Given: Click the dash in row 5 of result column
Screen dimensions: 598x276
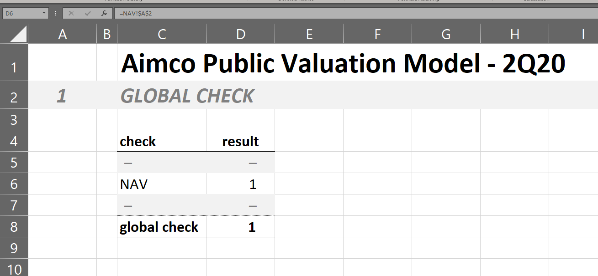Looking at the screenshot, I should point(253,163).
